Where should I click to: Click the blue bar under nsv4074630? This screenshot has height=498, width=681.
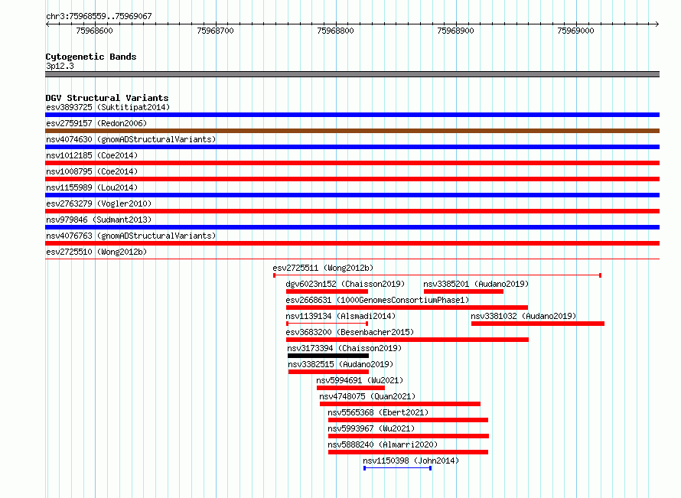pyautogui.click(x=352, y=147)
